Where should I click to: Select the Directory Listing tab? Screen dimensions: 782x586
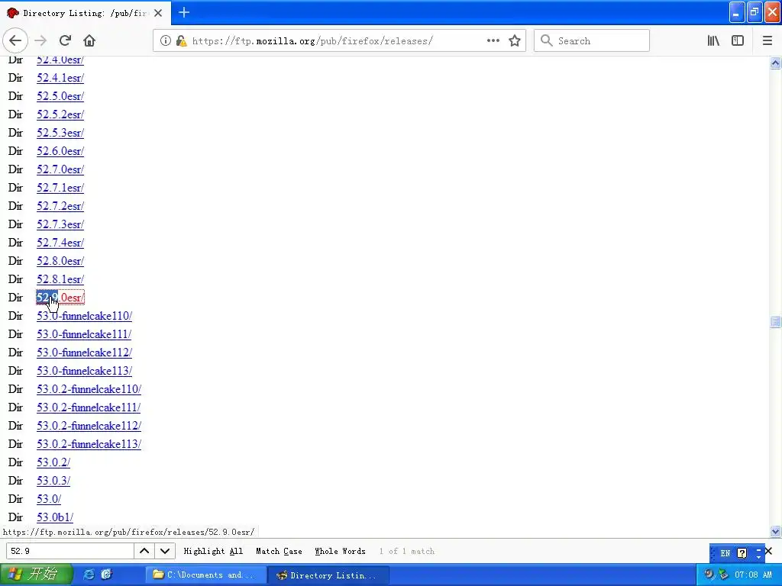tap(86, 13)
